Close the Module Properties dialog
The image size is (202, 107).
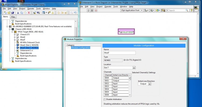pyautogui.click(x=183, y=39)
